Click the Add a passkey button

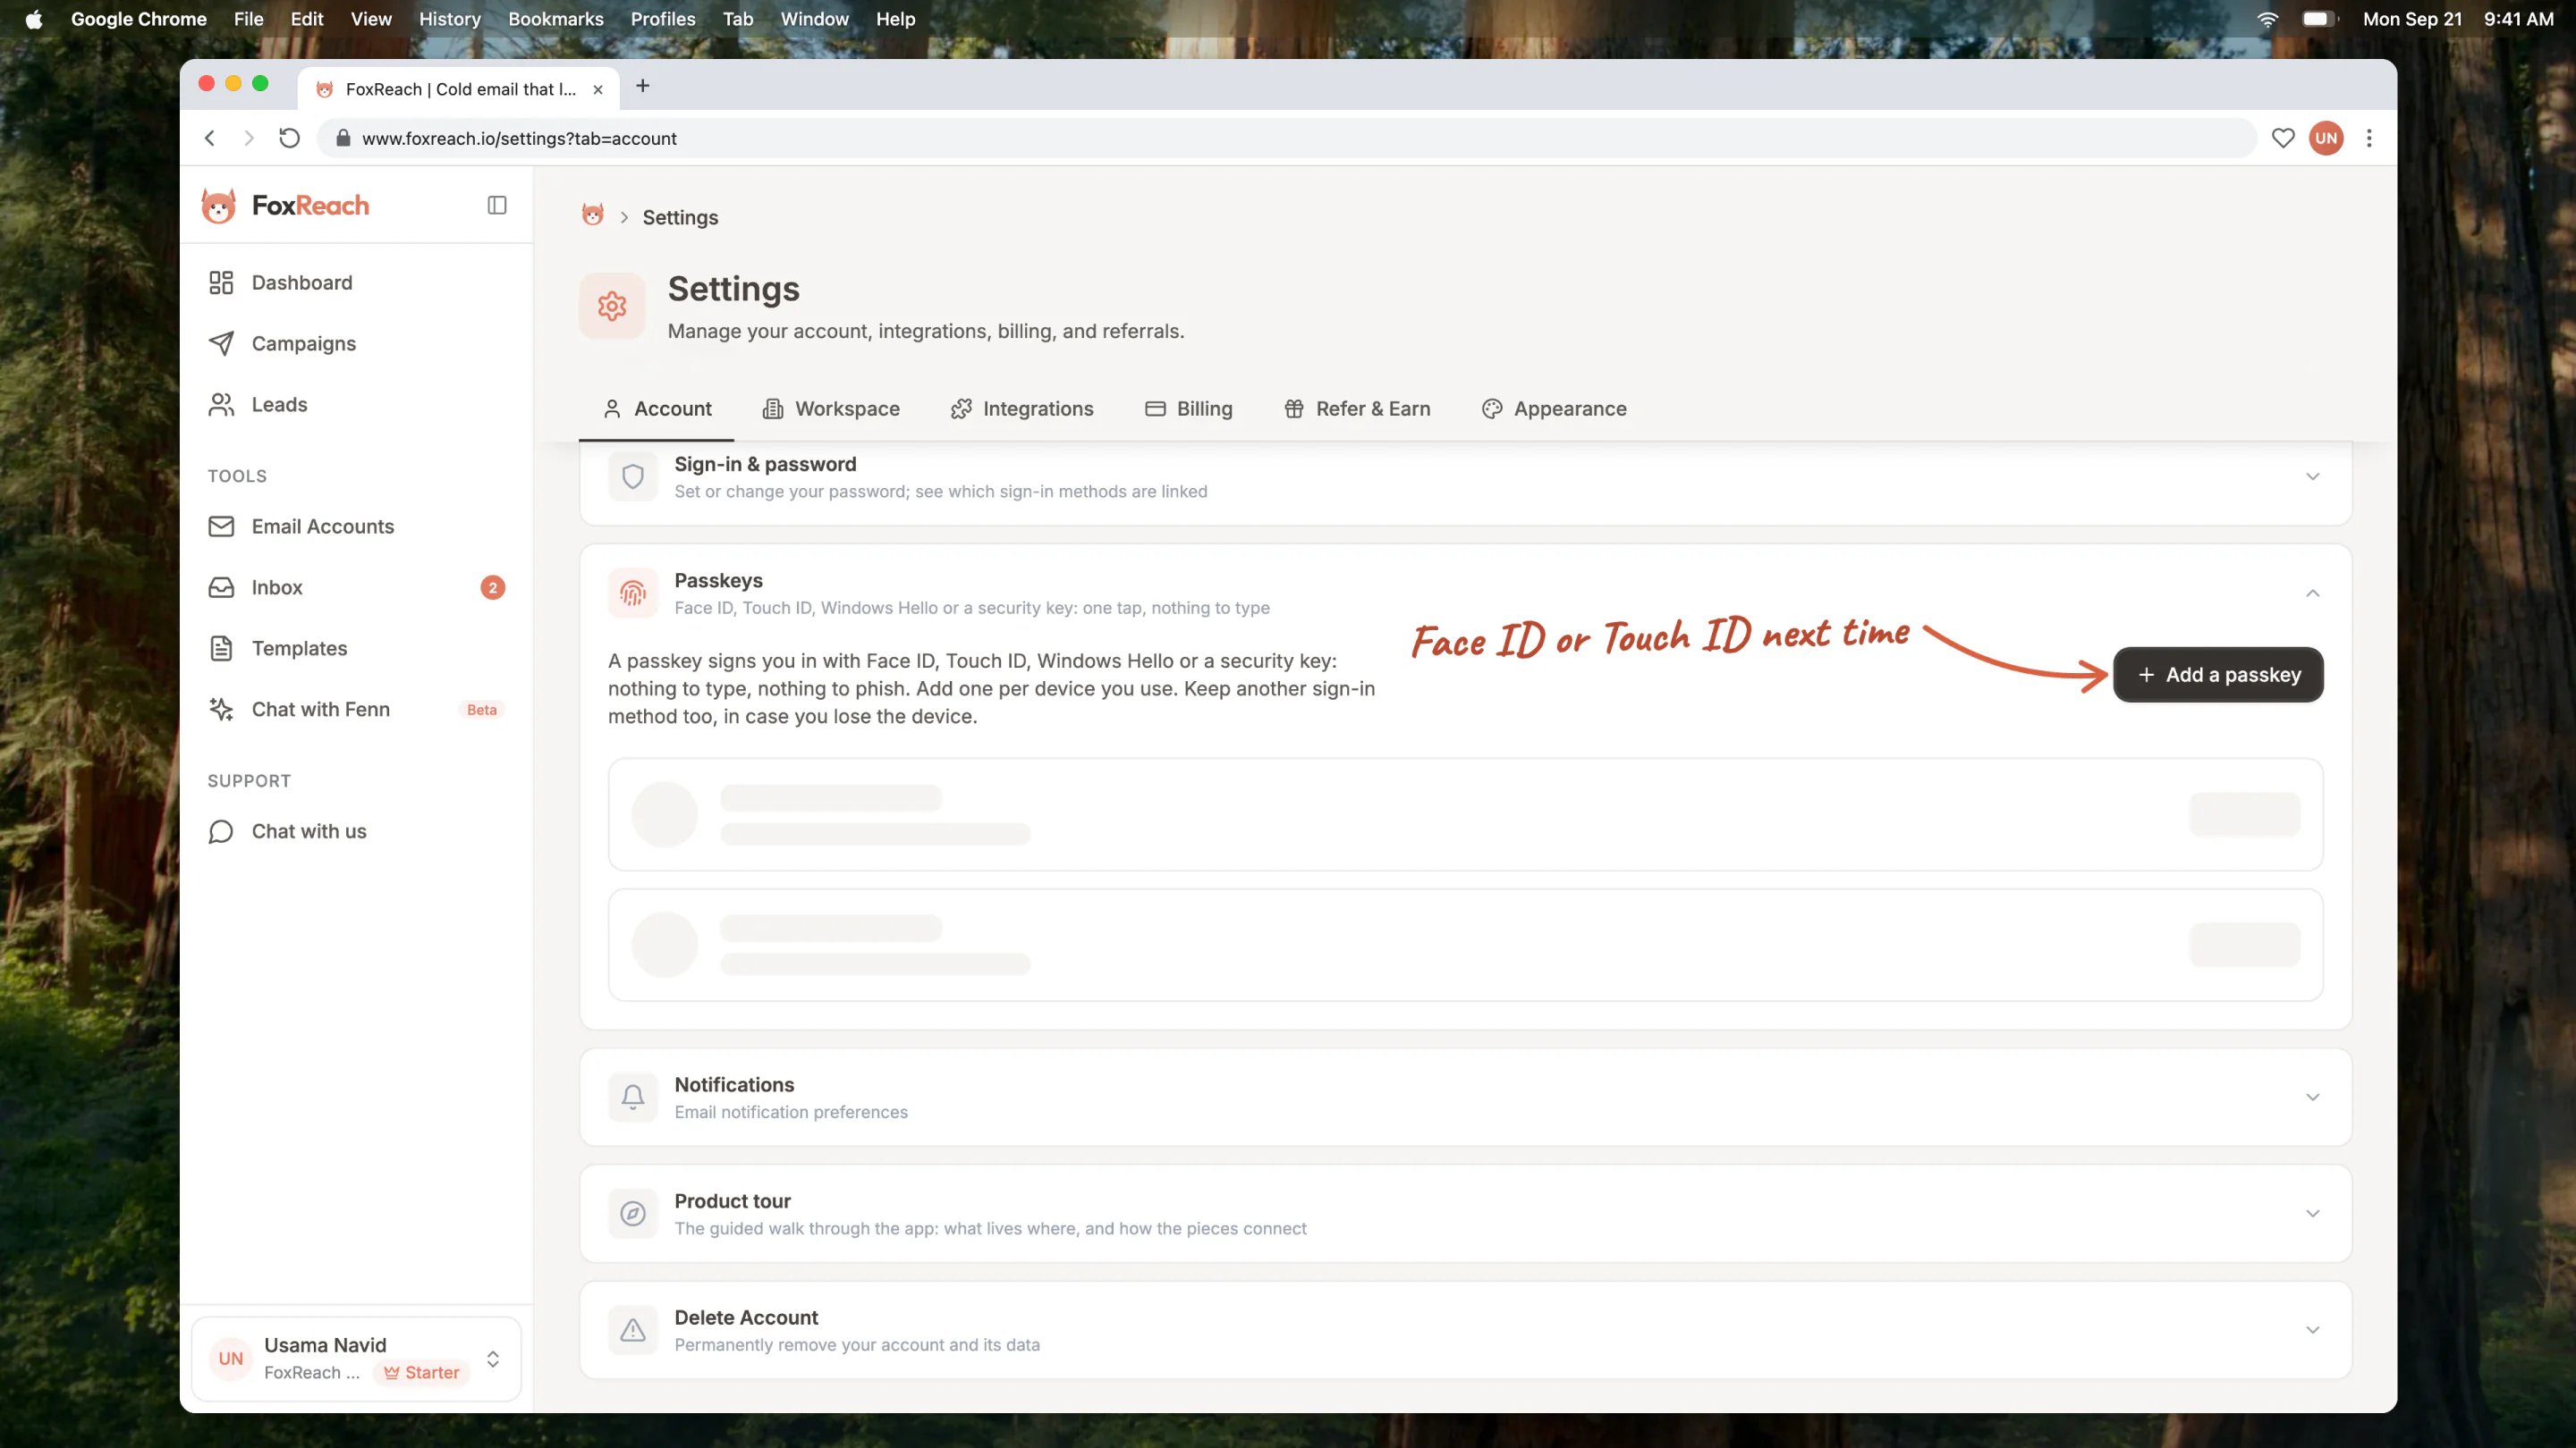pos(2218,676)
